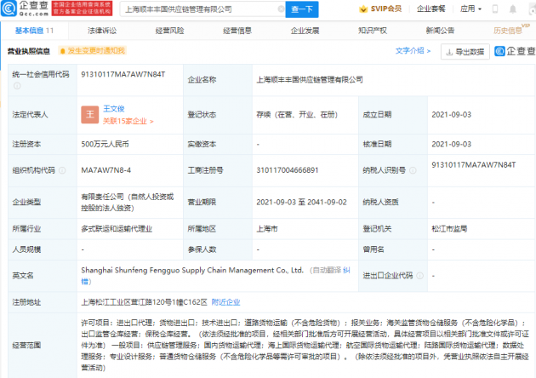The width and height of the screenshot is (536, 378).
Task: Select 松江市监局 registration authority
Action: tap(449, 229)
